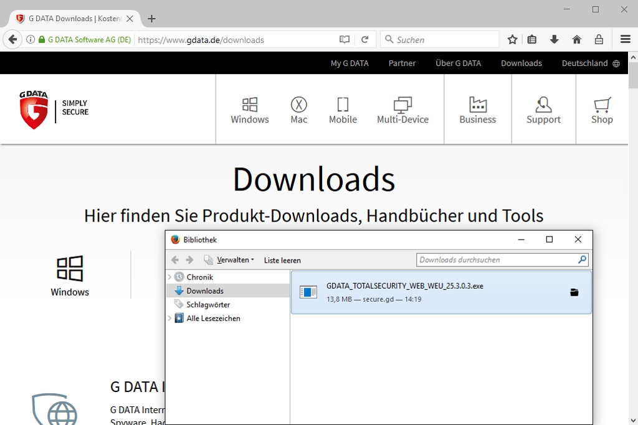Image resolution: width=638 pixels, height=425 pixels.
Task: Toggle reader view icon in address bar
Action: tap(344, 39)
